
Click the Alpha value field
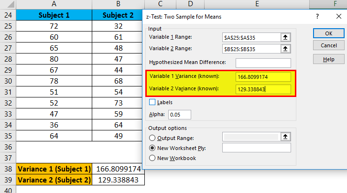180,115
